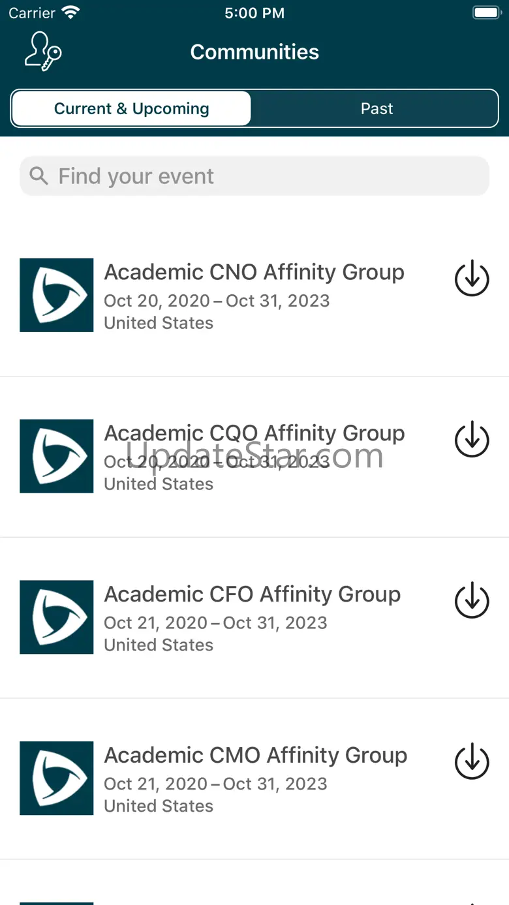Tap the Communities header title
Viewport: 509px width, 905px height.
click(254, 52)
